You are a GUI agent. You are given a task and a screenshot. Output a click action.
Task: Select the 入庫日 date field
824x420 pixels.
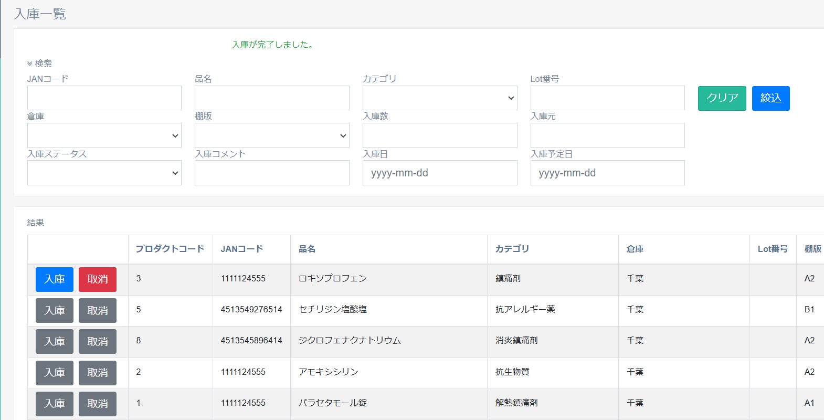(439, 173)
